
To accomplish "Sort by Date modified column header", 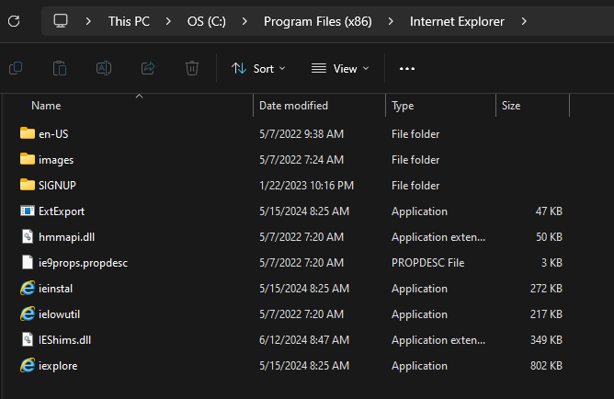I will click(x=294, y=106).
